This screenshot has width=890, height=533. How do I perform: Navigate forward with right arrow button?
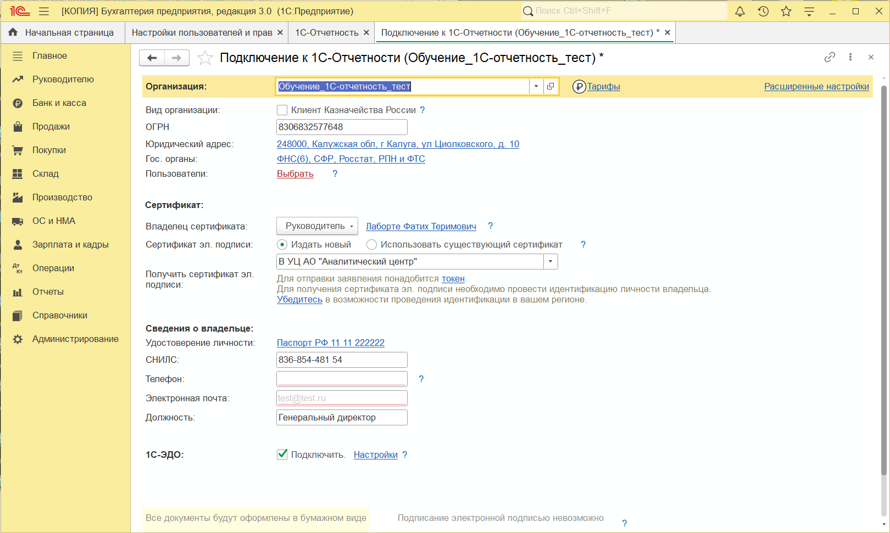click(x=176, y=58)
